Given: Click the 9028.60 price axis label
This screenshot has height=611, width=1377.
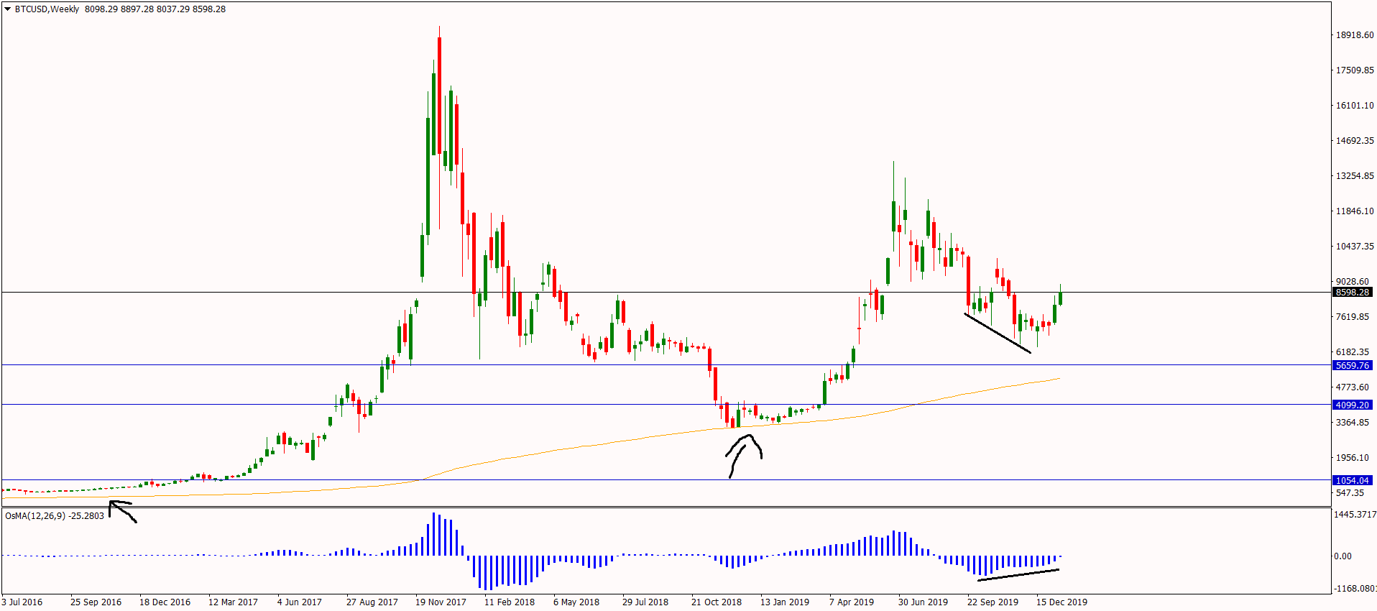Looking at the screenshot, I should (1353, 282).
